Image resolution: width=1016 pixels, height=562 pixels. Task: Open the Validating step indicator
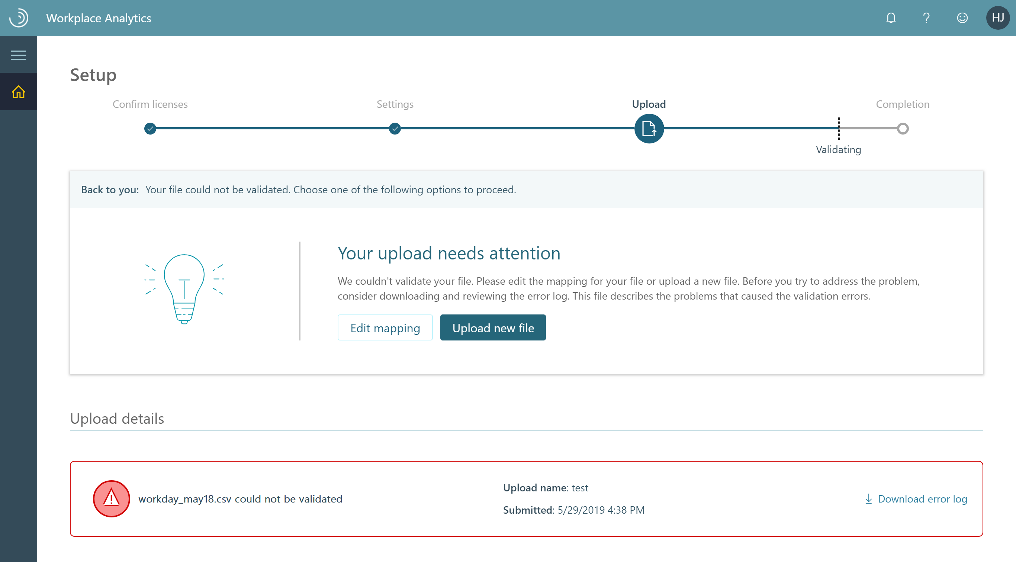click(x=838, y=128)
